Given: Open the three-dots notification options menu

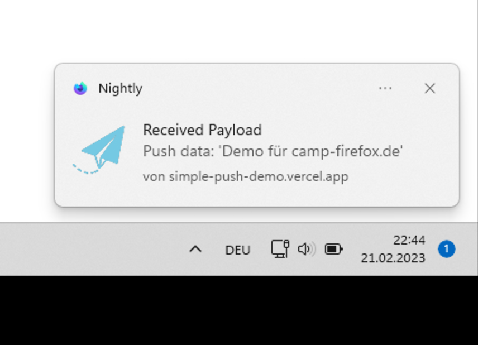Looking at the screenshot, I should coord(385,88).
